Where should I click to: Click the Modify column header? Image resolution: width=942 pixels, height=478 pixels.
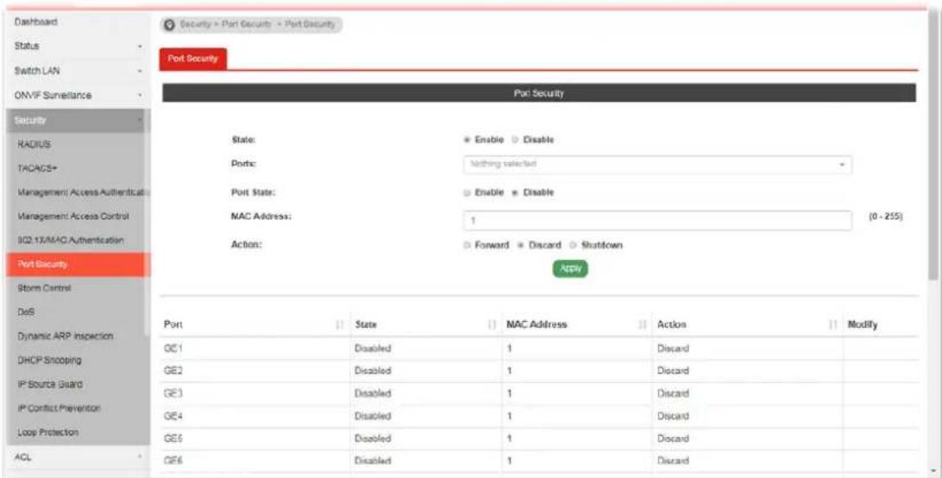pos(862,324)
